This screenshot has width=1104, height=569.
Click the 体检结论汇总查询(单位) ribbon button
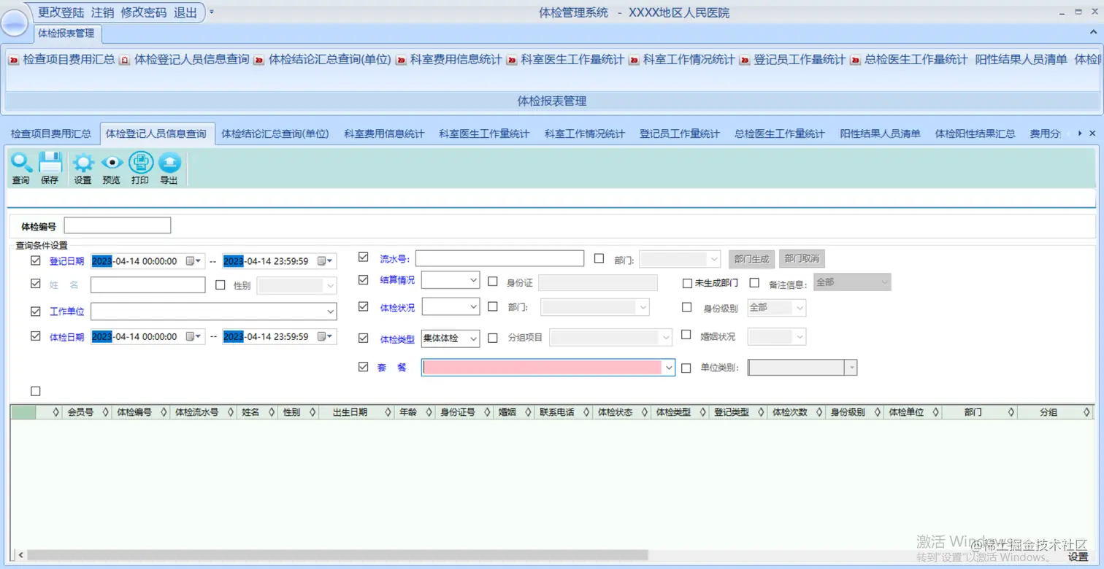pos(323,60)
